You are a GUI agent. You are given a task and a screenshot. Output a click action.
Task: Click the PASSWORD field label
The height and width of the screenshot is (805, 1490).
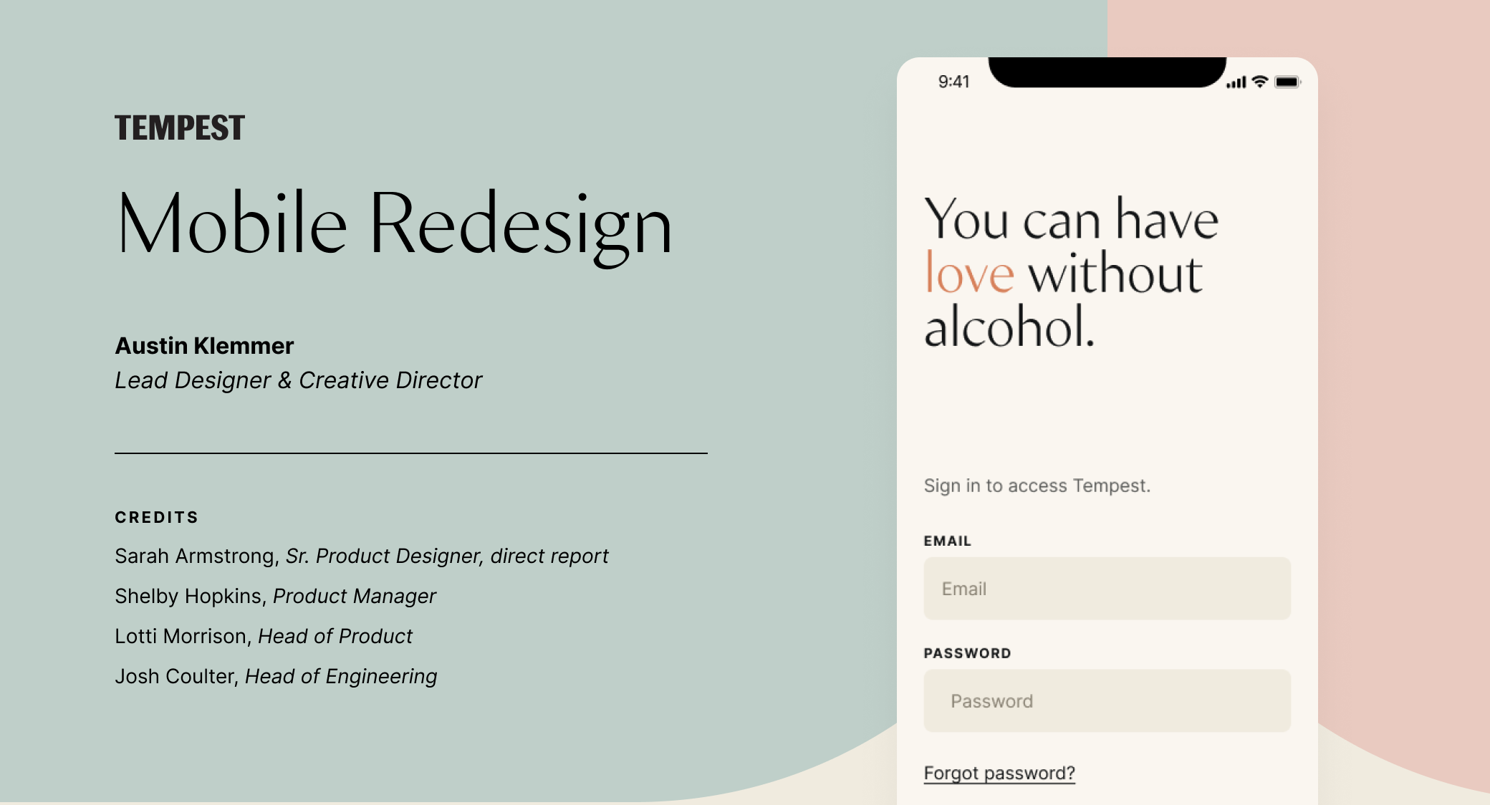click(967, 653)
